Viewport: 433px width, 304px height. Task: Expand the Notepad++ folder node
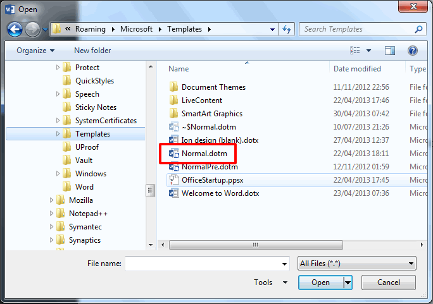pyautogui.click(x=51, y=214)
